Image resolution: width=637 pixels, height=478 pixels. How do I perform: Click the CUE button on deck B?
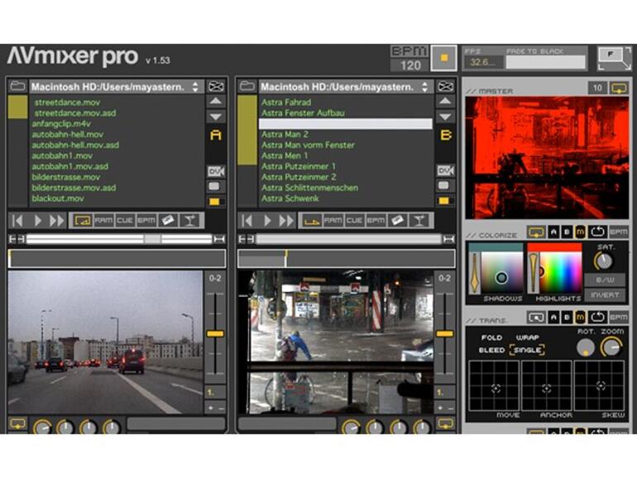click(354, 221)
